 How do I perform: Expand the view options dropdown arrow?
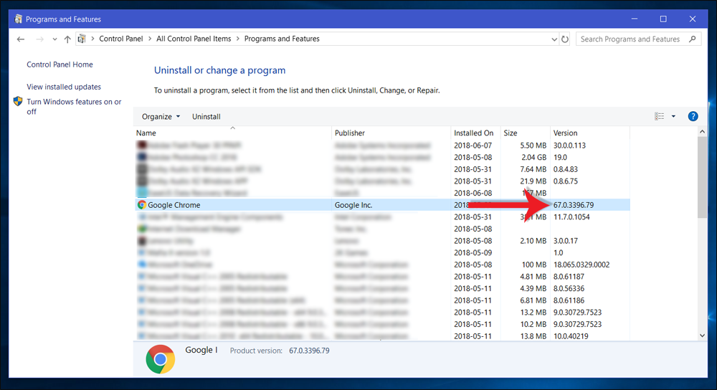tap(673, 117)
